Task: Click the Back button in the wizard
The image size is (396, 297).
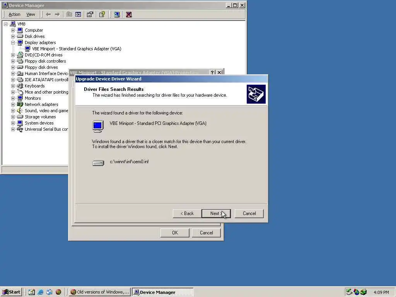Action: (x=187, y=213)
